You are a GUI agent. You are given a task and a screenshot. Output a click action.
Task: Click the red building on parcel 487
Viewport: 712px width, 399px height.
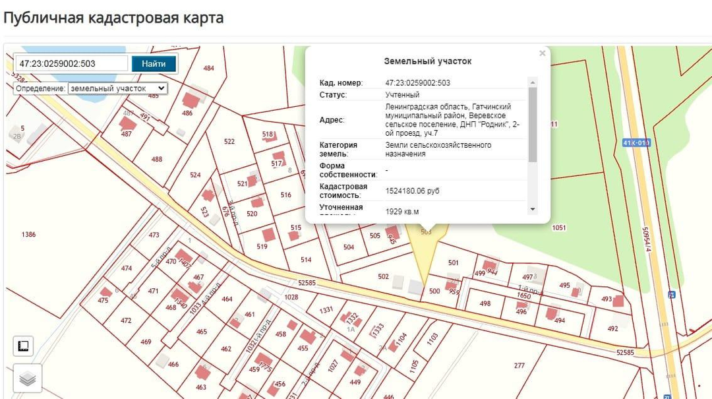coord(128,123)
